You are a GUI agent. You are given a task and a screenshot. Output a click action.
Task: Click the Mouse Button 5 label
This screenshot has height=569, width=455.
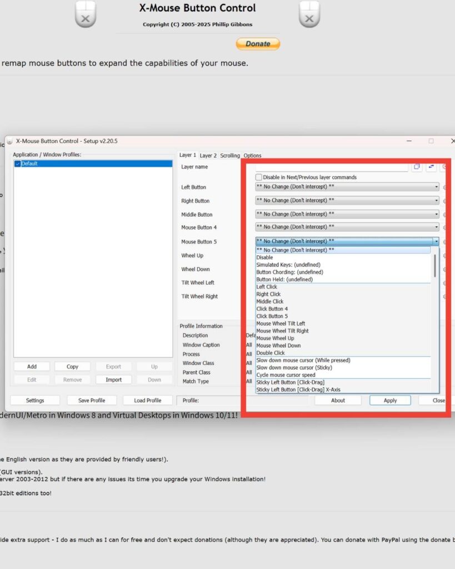pos(199,242)
